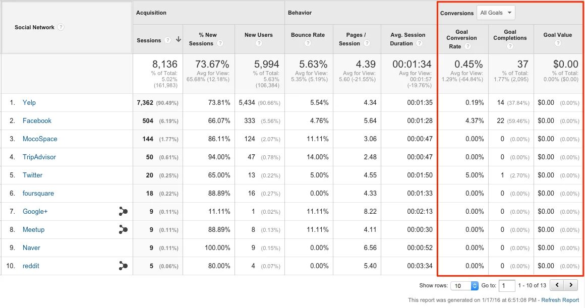Click the Refresh Report link
The width and height of the screenshot is (585, 308).
(x=560, y=300)
